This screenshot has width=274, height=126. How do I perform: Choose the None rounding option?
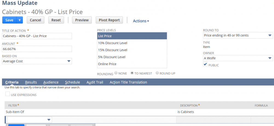(x=116, y=73)
